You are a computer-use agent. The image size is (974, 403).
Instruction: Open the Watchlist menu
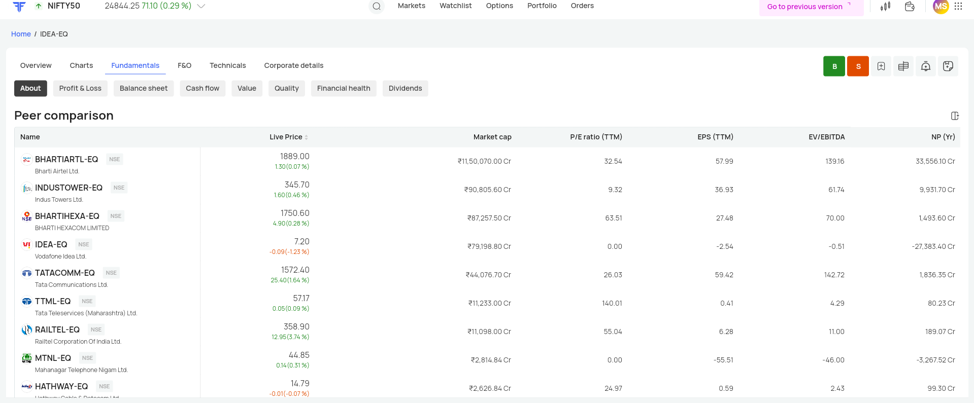tap(455, 6)
